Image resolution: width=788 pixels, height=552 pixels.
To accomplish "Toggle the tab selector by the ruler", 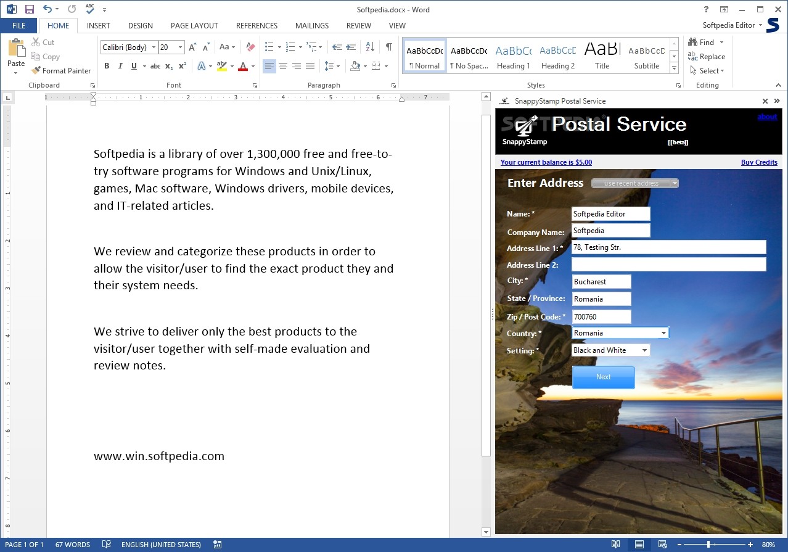I will 7,97.
